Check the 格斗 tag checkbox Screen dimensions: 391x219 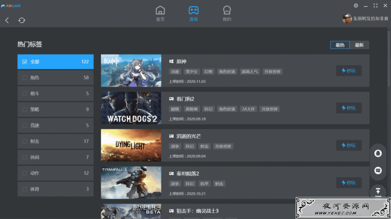[24, 94]
